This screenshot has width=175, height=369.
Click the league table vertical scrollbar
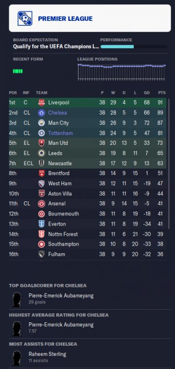pos(168,163)
